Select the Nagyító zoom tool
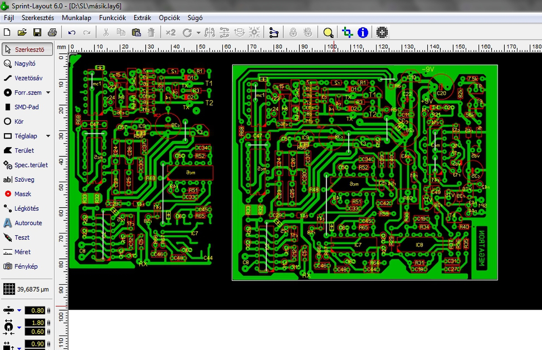Viewport: 542px width, 350px height. click(27, 64)
